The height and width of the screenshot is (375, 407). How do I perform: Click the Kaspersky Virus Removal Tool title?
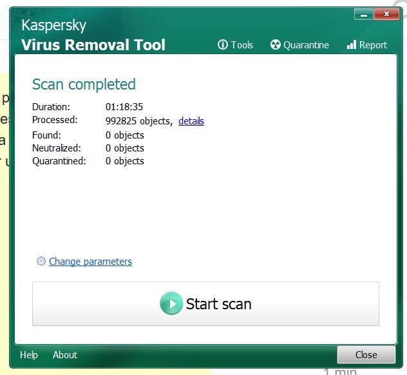pyautogui.click(x=93, y=35)
